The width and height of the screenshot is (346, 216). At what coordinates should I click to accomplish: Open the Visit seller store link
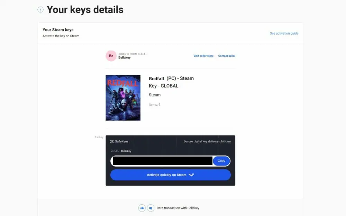click(x=203, y=56)
